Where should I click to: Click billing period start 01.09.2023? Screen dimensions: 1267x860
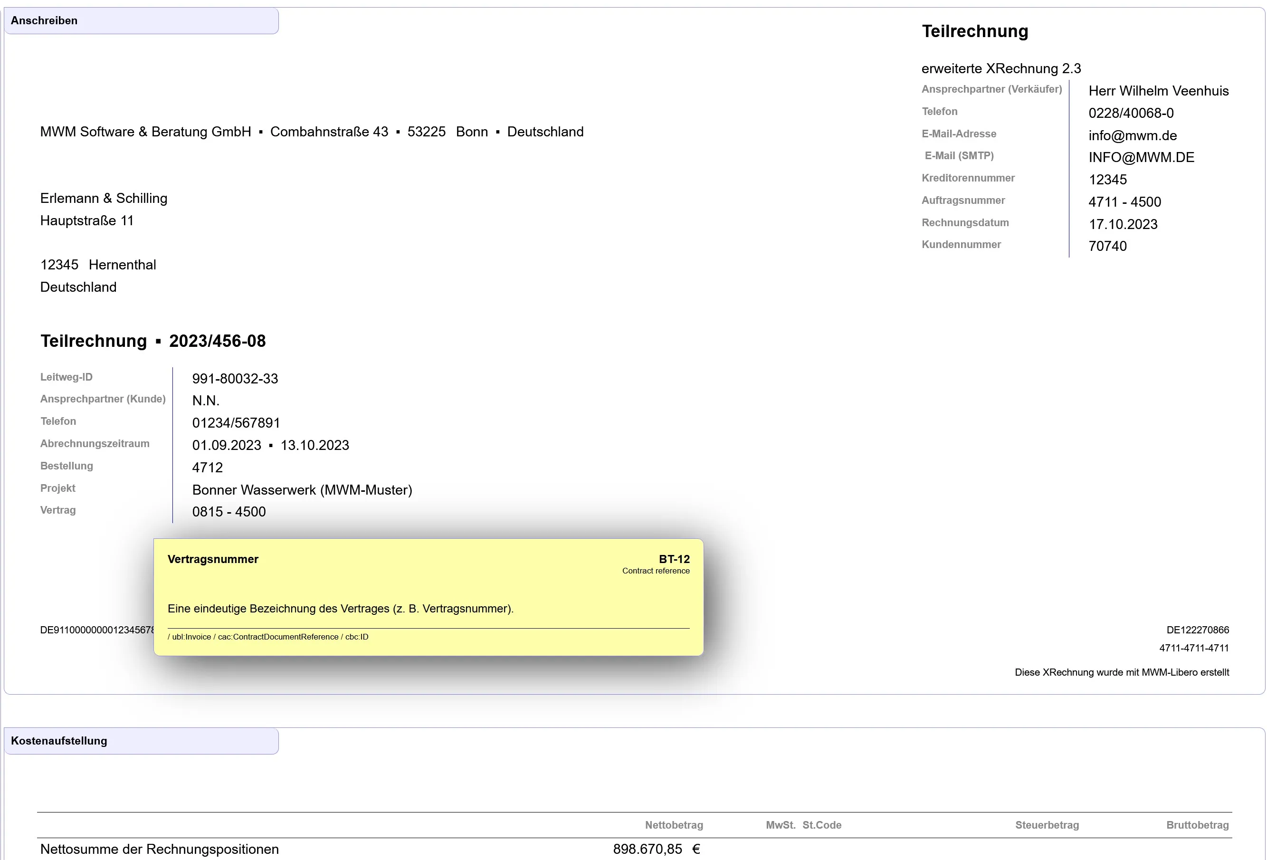coord(227,446)
